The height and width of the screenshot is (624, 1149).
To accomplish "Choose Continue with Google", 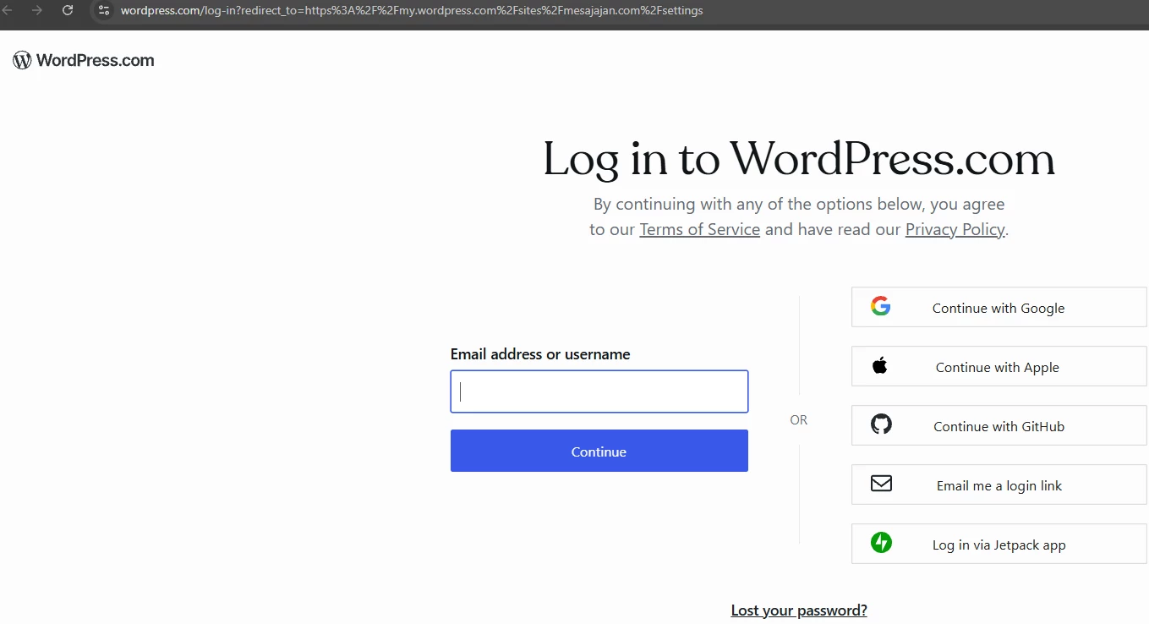I will click(999, 307).
